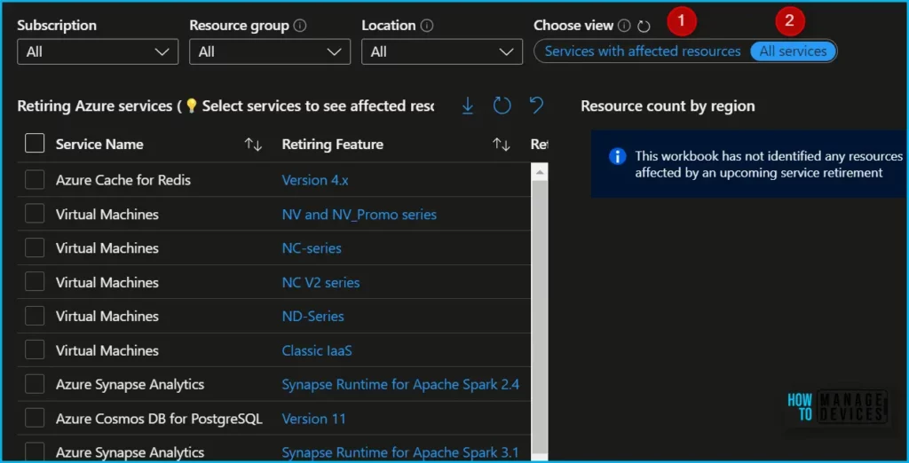Open the Resource group dropdown
This screenshot has width=909, height=463.
tap(270, 51)
